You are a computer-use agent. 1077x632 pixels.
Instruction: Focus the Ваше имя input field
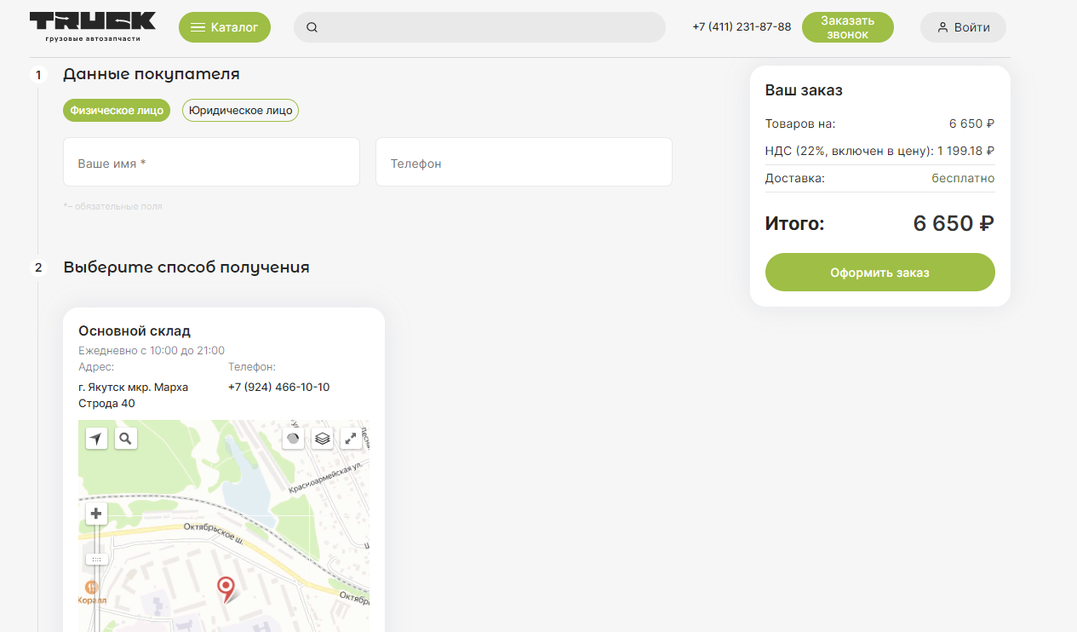click(211, 162)
